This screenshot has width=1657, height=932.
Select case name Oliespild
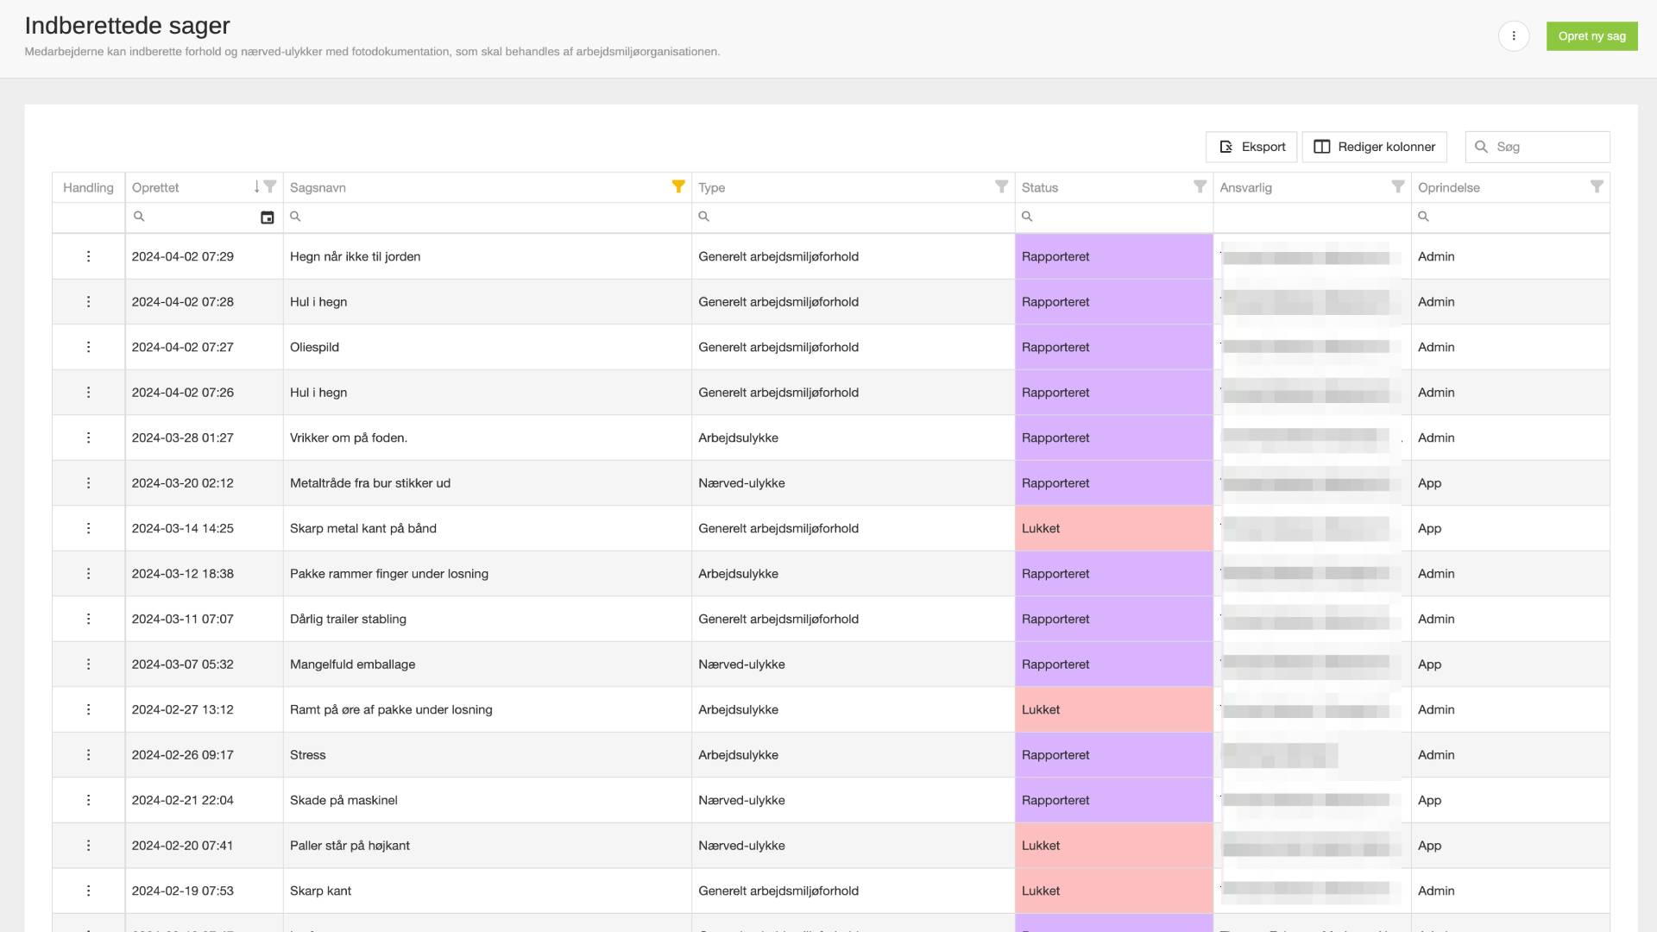314,347
